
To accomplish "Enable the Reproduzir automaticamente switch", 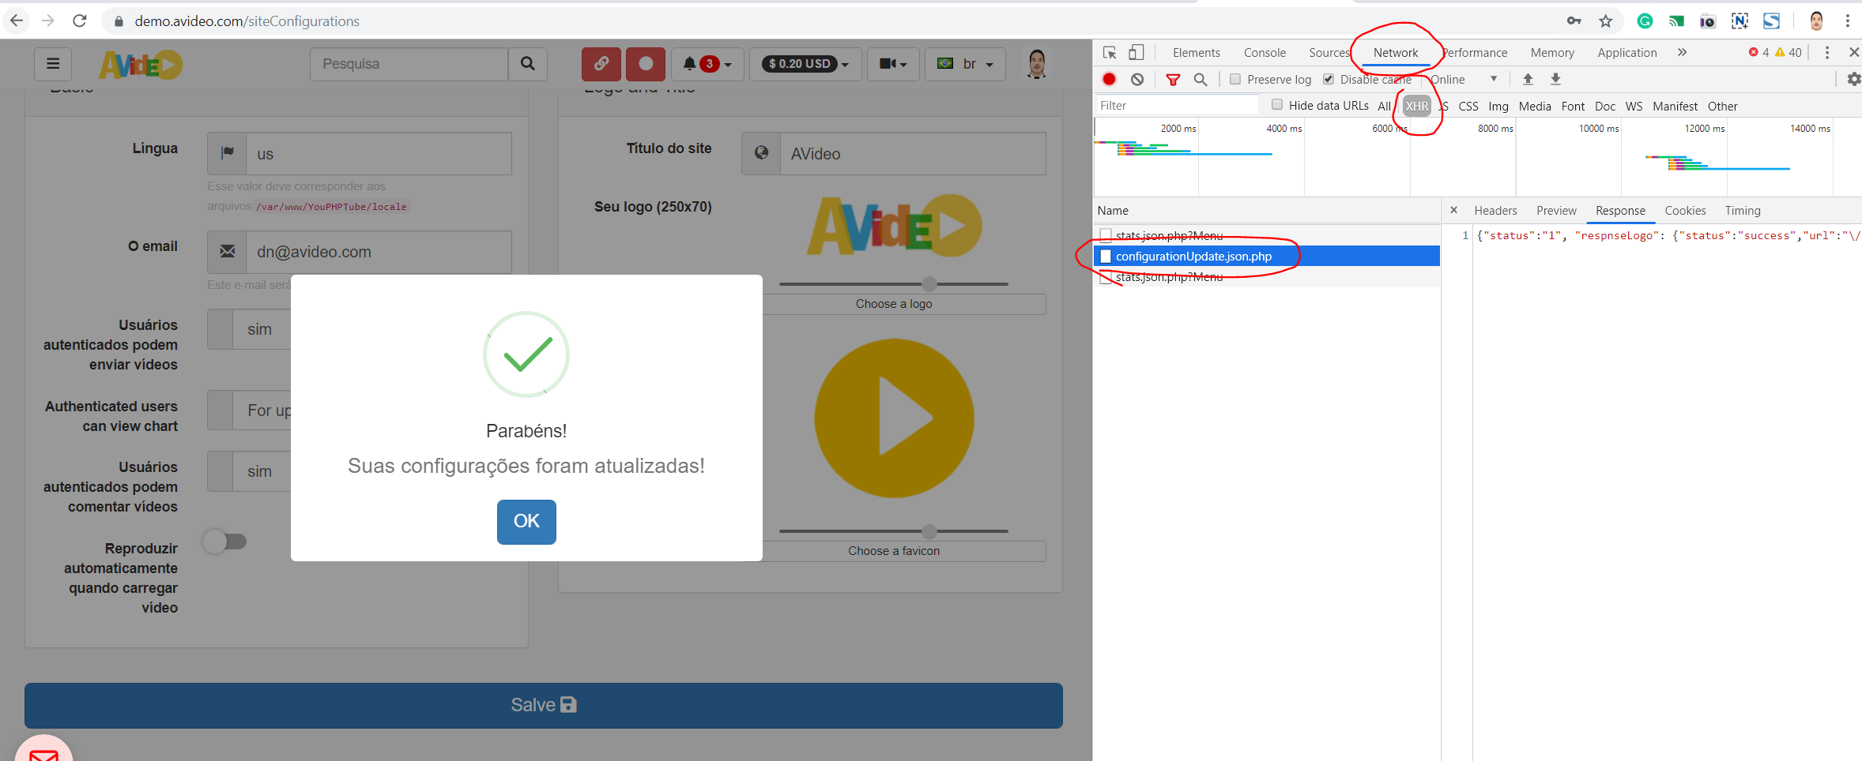I will [x=226, y=541].
